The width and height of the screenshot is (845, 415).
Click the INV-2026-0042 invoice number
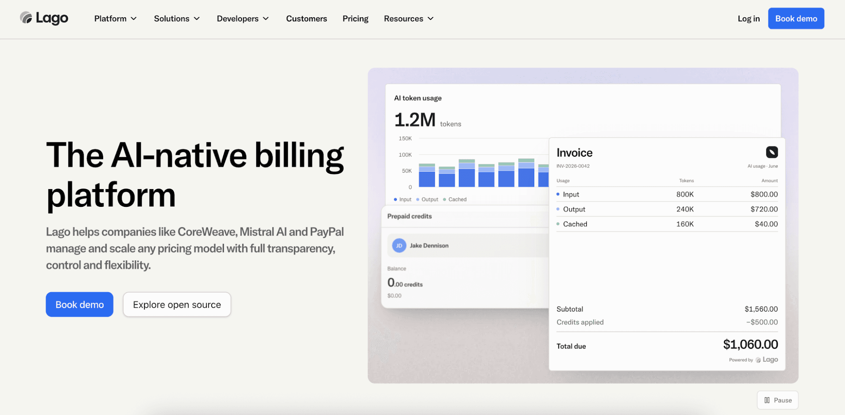(x=573, y=166)
